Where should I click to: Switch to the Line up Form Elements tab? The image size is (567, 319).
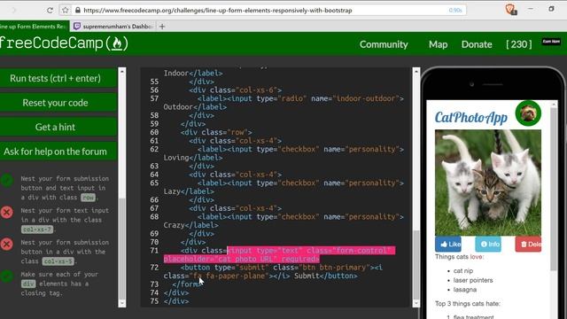(x=35, y=27)
